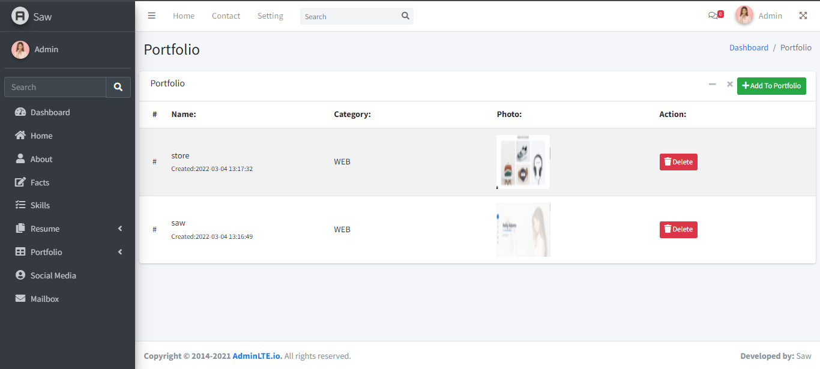Open the messages chat icon in navbar

[x=713, y=16]
